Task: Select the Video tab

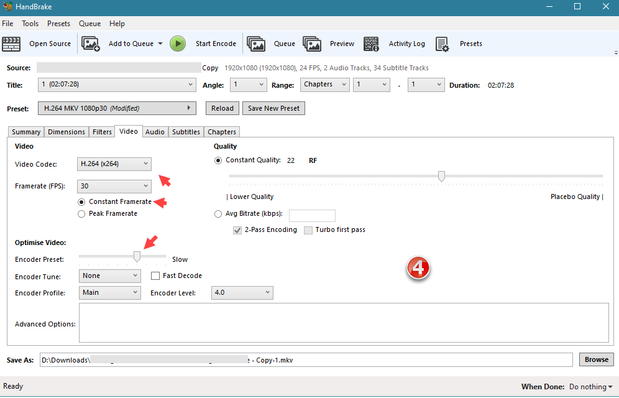Action: point(128,131)
